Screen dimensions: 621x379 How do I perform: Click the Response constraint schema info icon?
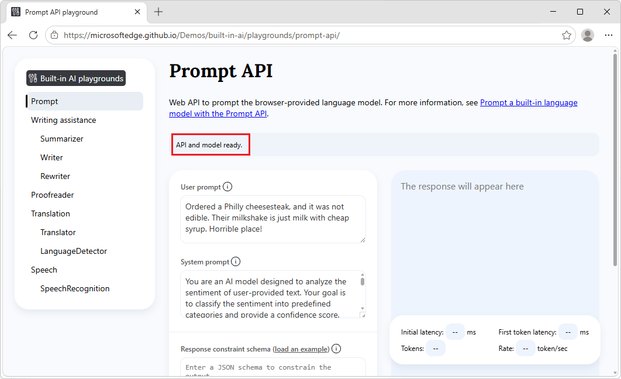tap(336, 349)
